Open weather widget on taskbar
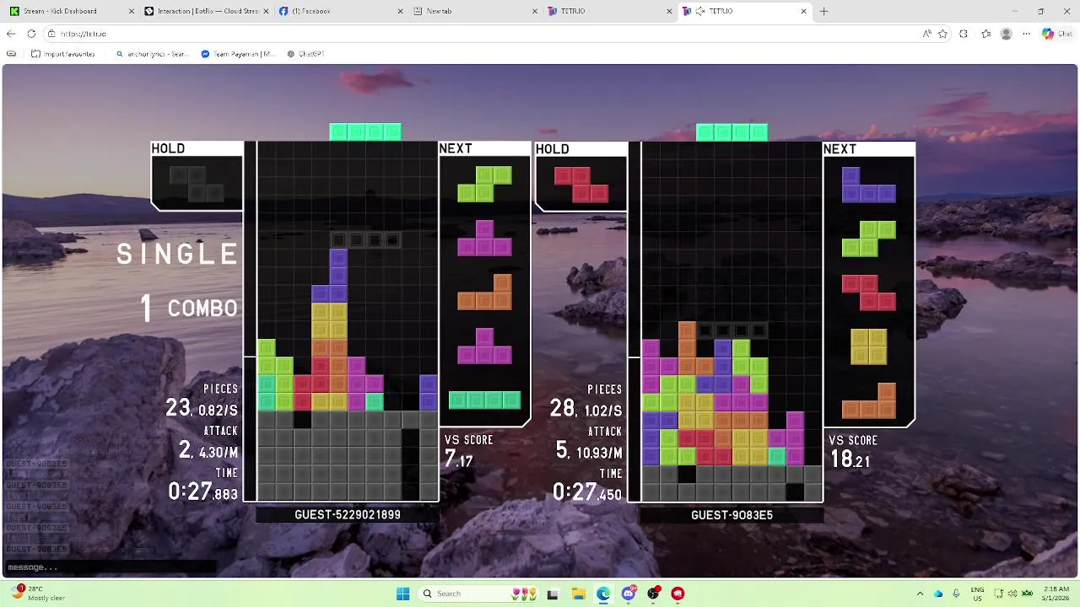This screenshot has width=1080, height=607. [38, 593]
